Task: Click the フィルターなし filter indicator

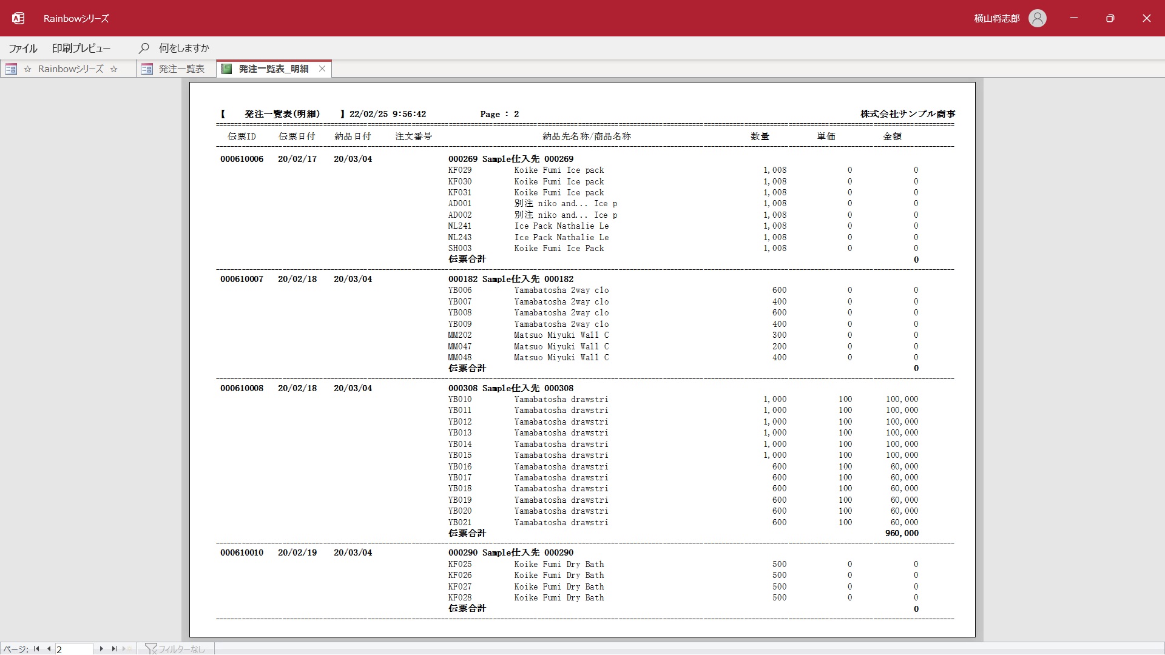Action: click(x=176, y=649)
